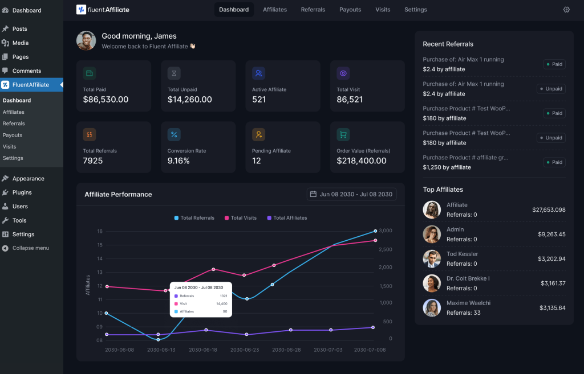The height and width of the screenshot is (374, 584).
Task: Open Visits link in FluentAffiliate submenu
Action: pyautogui.click(x=10, y=146)
